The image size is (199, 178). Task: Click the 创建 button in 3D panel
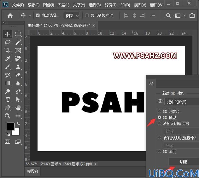coord(184,162)
